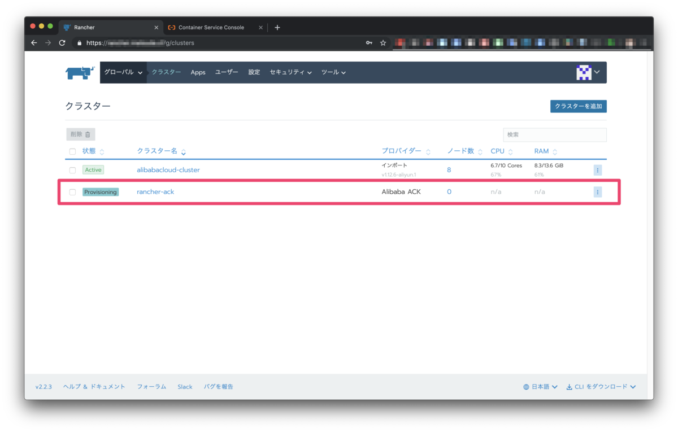678x432 pixels.
Task: Sort by プロバイダー column
Action: tap(406, 151)
